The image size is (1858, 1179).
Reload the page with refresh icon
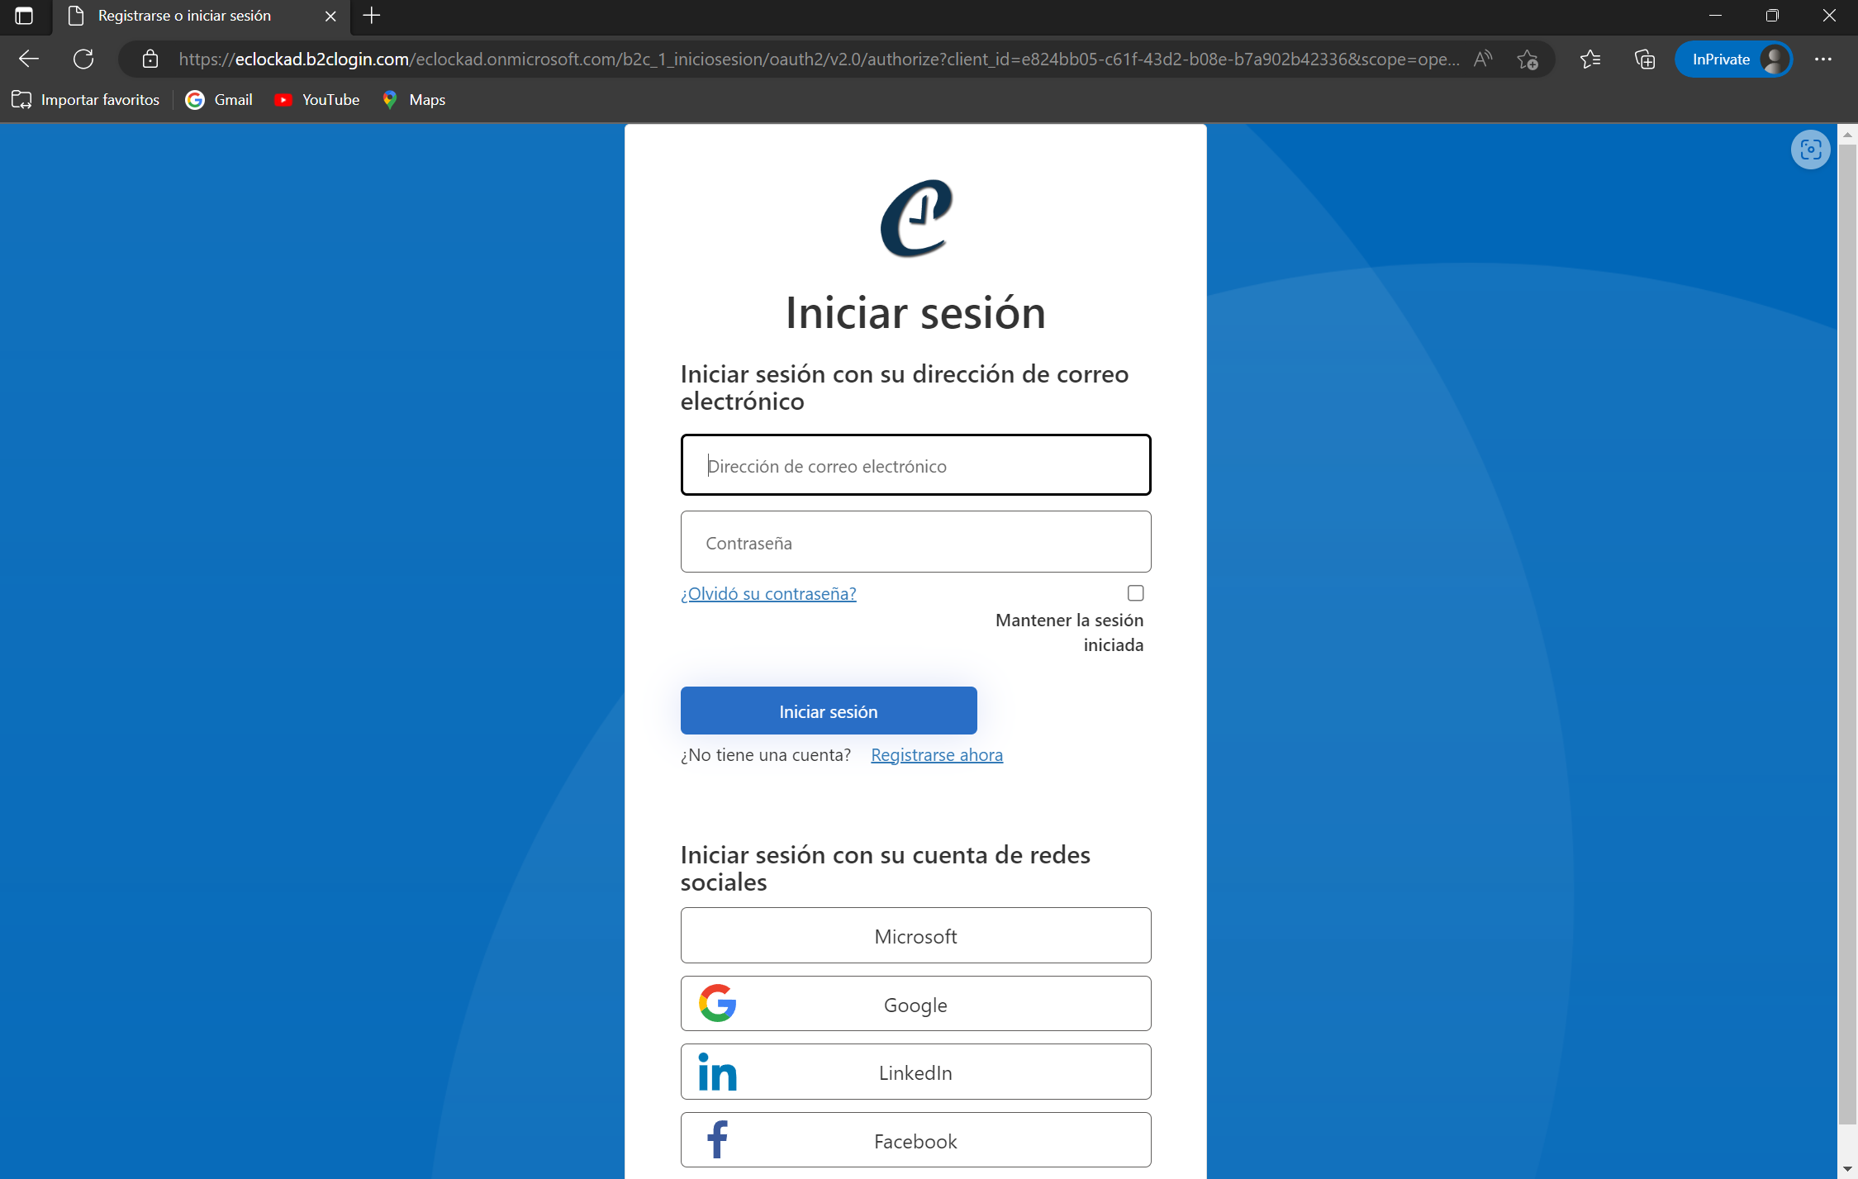tap(83, 59)
